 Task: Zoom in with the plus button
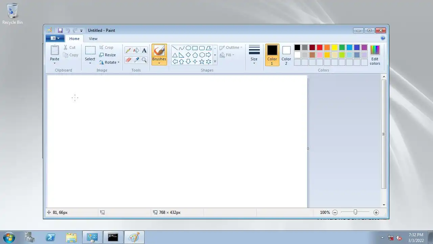tap(376, 212)
